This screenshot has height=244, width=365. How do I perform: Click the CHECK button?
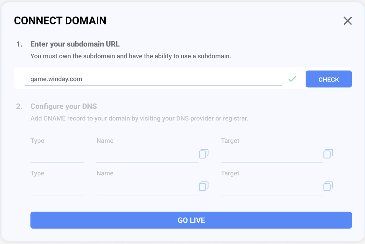(329, 79)
